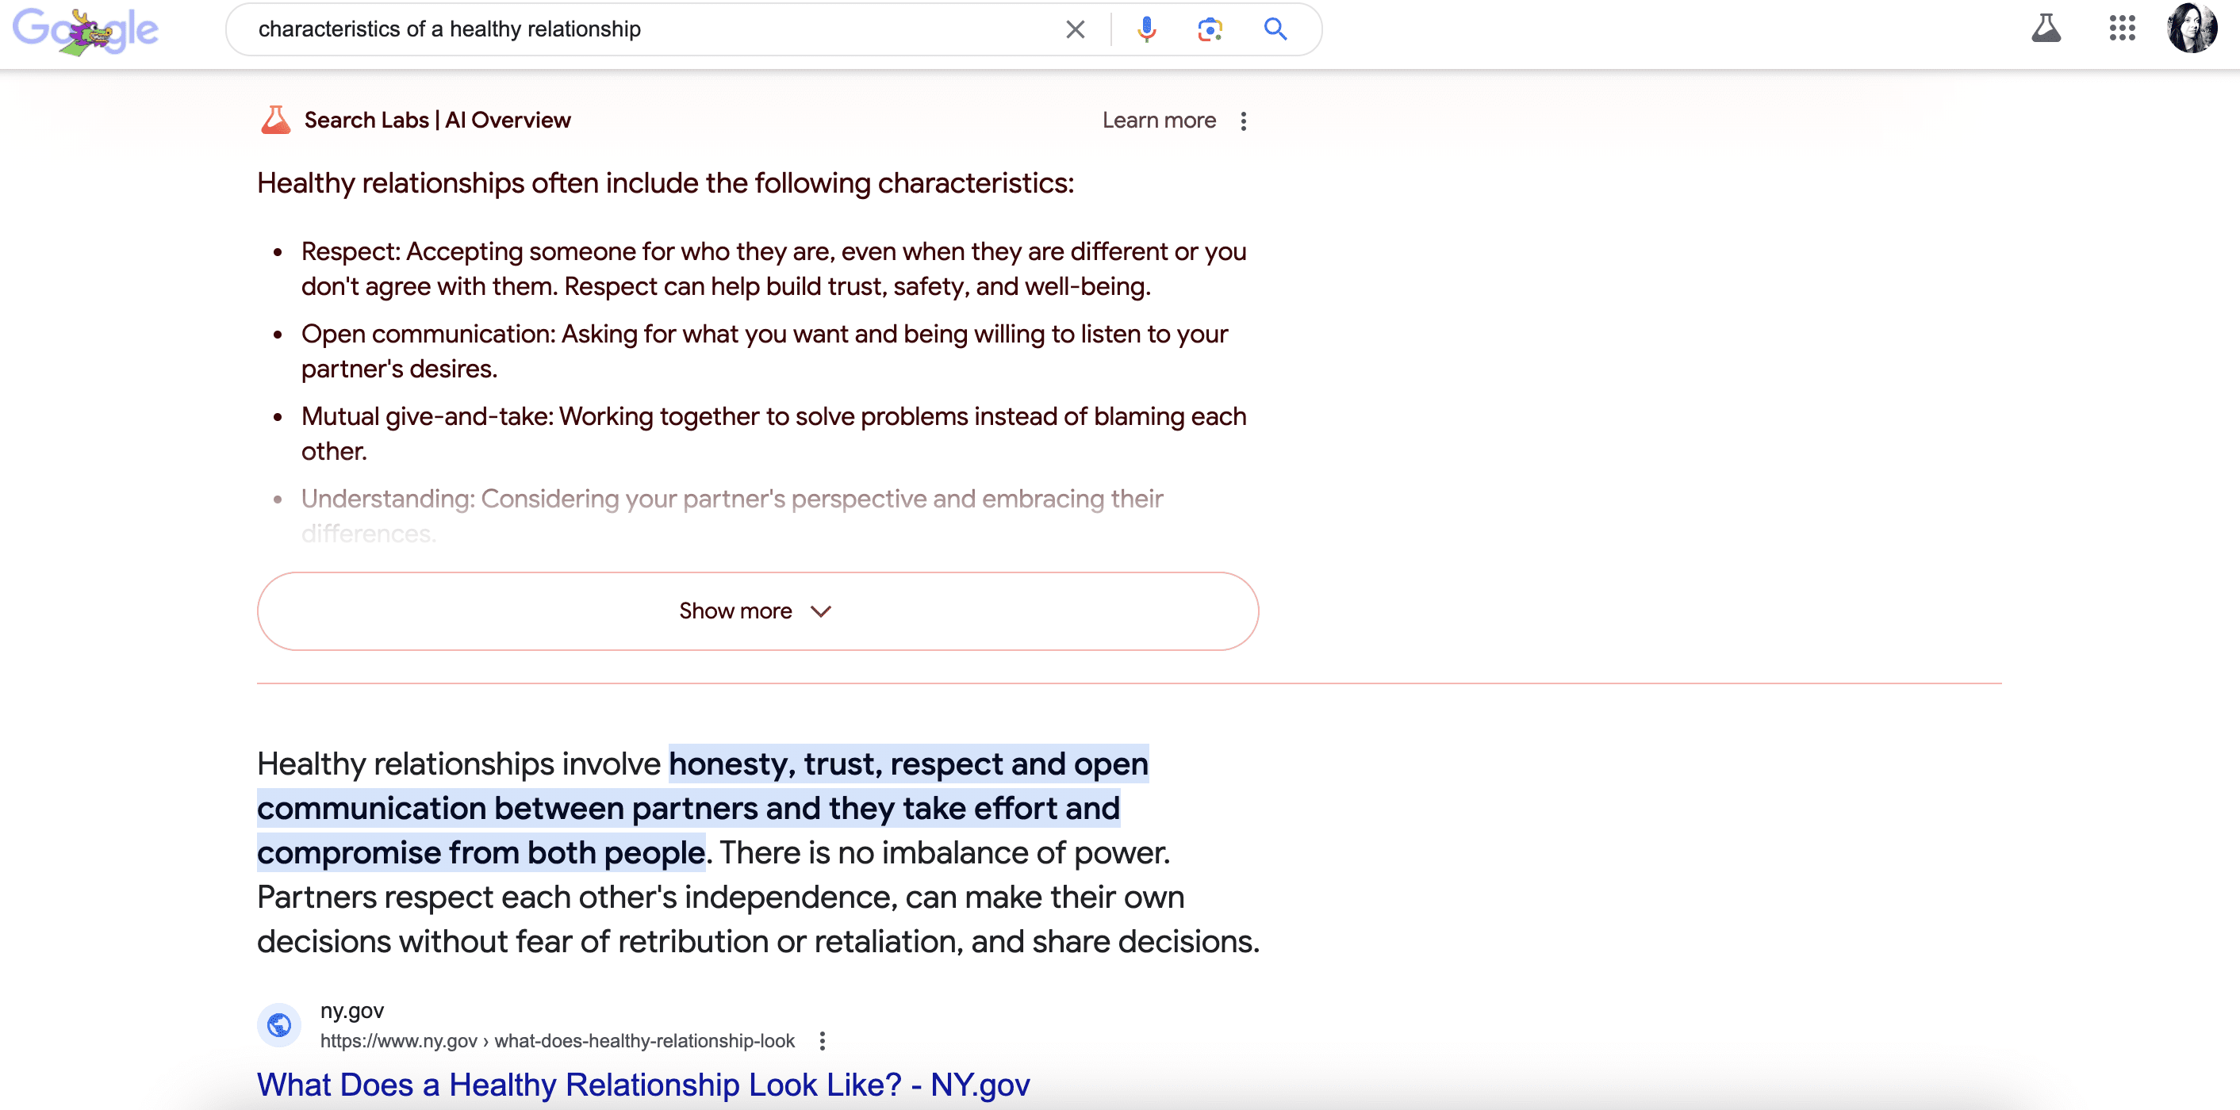Screen dimensions: 2240x1110
Task: Click the magnifying glass search button
Action: point(1275,29)
